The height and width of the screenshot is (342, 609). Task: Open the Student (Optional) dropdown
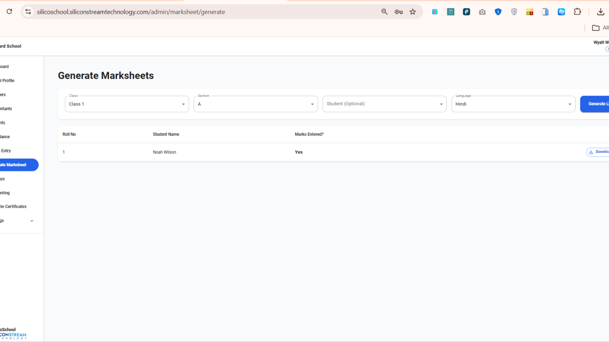point(384,104)
